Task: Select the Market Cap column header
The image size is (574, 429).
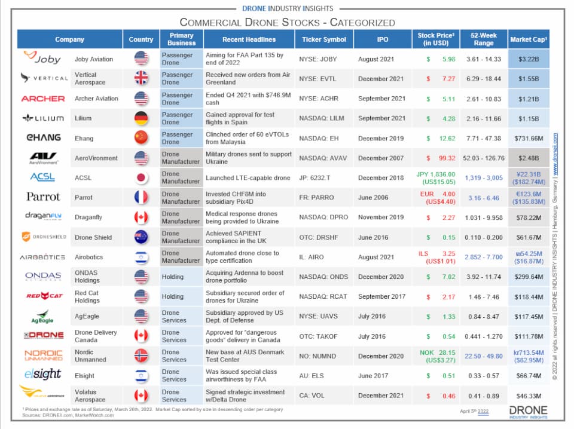Action: point(528,39)
